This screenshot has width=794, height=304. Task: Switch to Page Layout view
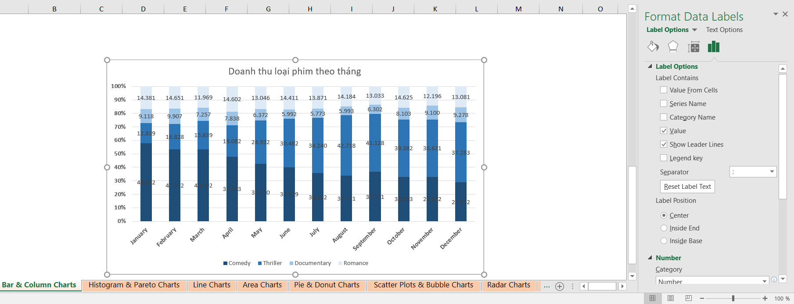pyautogui.click(x=671, y=298)
